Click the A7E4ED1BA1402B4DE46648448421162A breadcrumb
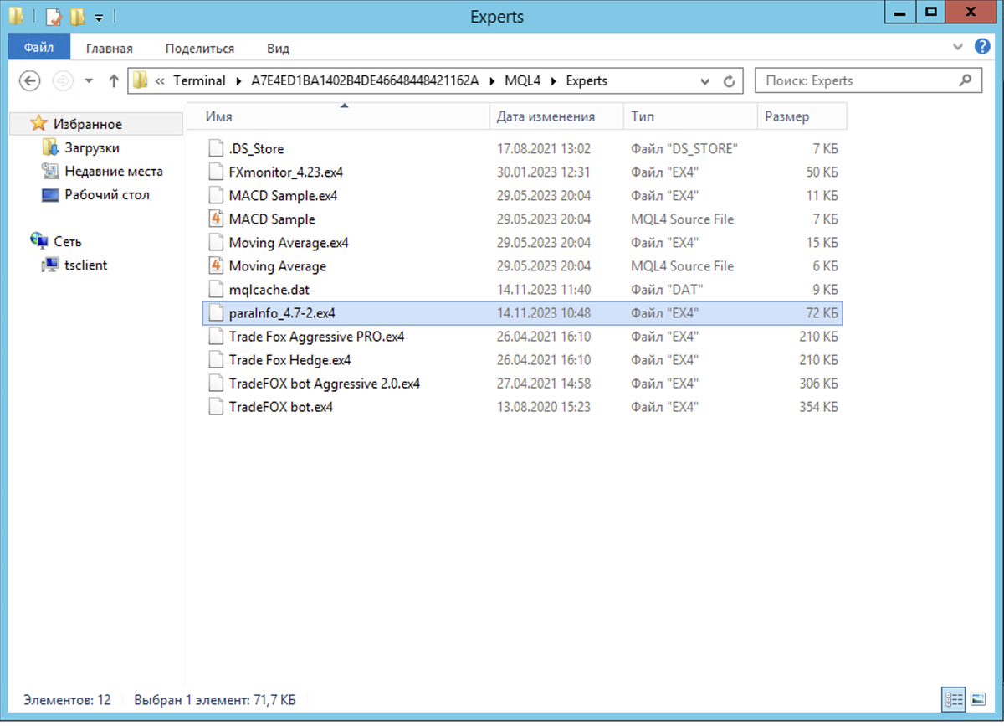The width and height of the screenshot is (1004, 726). pyautogui.click(x=365, y=81)
